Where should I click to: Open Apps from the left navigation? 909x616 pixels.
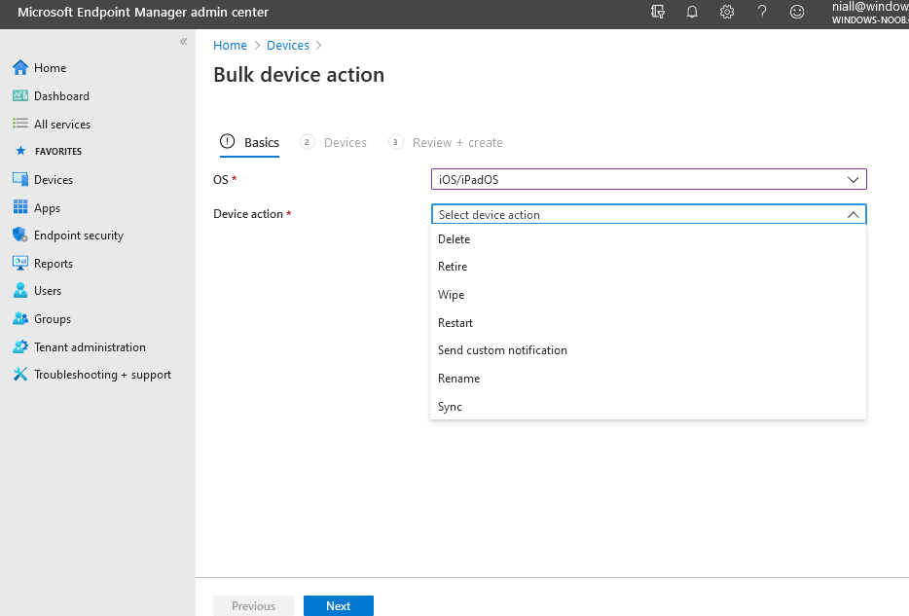pos(47,208)
